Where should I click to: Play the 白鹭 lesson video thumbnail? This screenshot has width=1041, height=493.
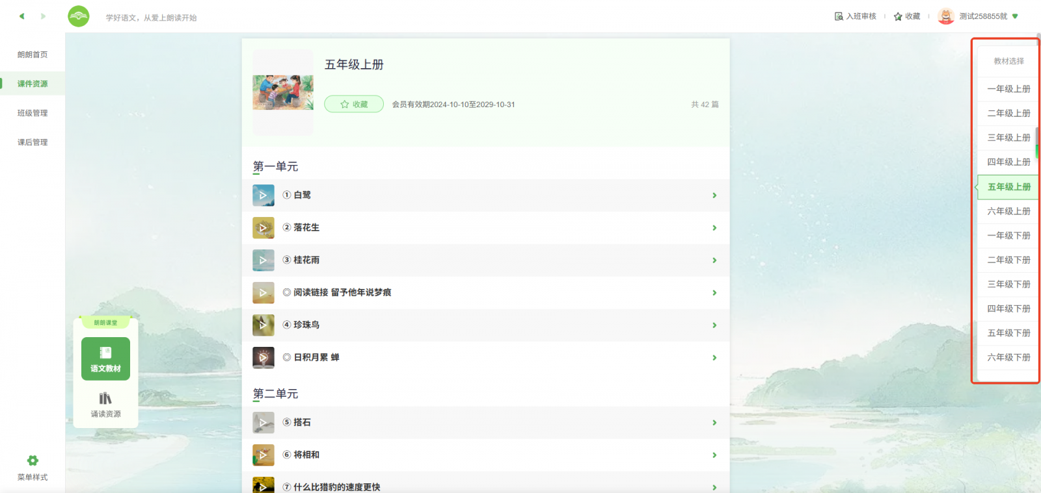(264, 196)
